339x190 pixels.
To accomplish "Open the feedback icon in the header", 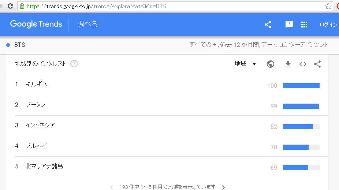I will tap(289, 25).
